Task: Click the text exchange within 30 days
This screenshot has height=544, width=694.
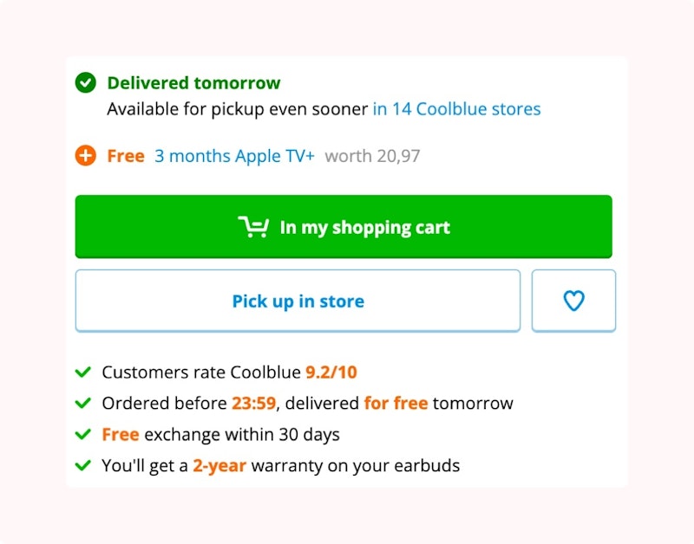Action: point(241,435)
